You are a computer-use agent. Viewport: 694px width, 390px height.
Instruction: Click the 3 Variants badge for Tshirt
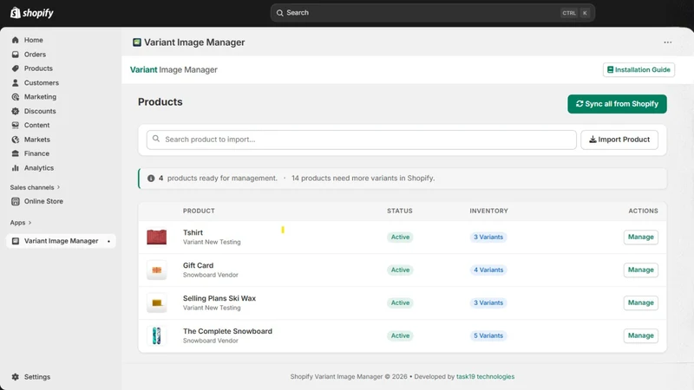(488, 237)
